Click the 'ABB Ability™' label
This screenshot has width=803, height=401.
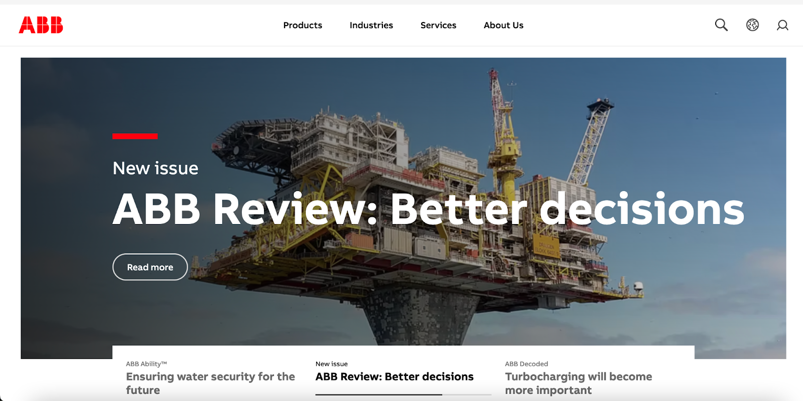coord(146,364)
